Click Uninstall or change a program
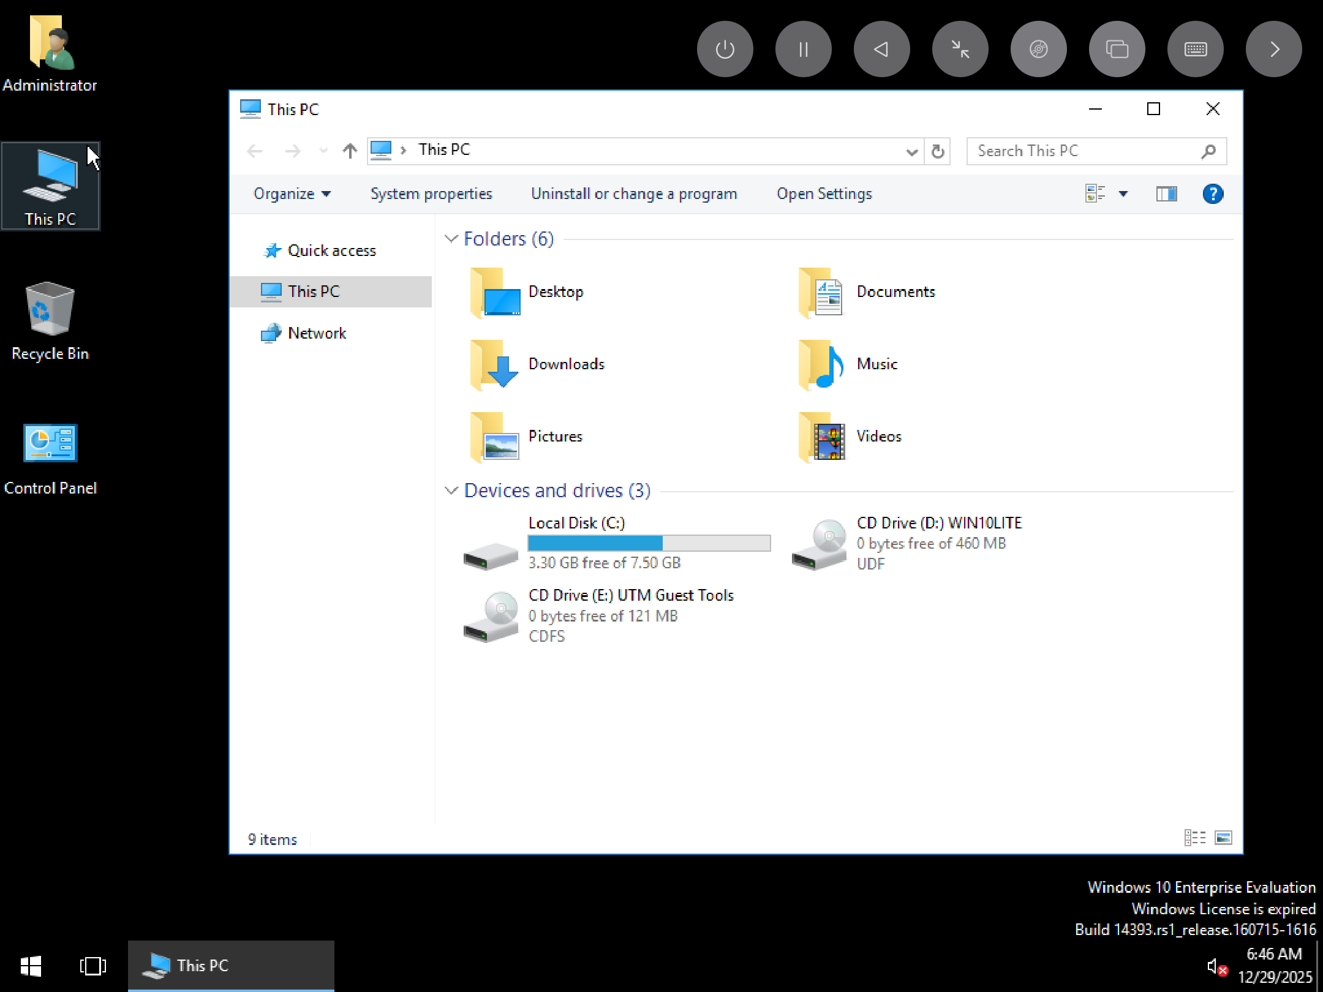 (634, 194)
